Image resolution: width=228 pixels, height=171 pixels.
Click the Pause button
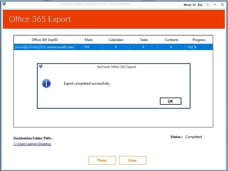click(x=102, y=160)
